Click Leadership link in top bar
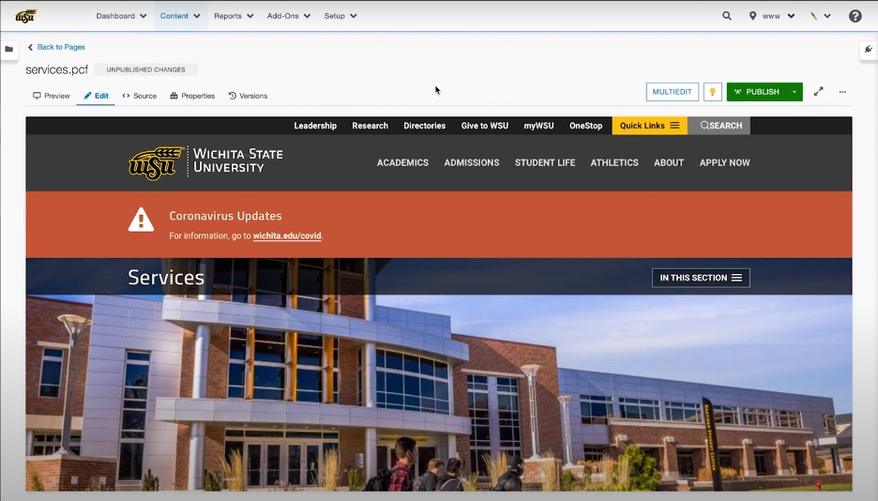Screen dimensions: 878x501 pos(315,126)
